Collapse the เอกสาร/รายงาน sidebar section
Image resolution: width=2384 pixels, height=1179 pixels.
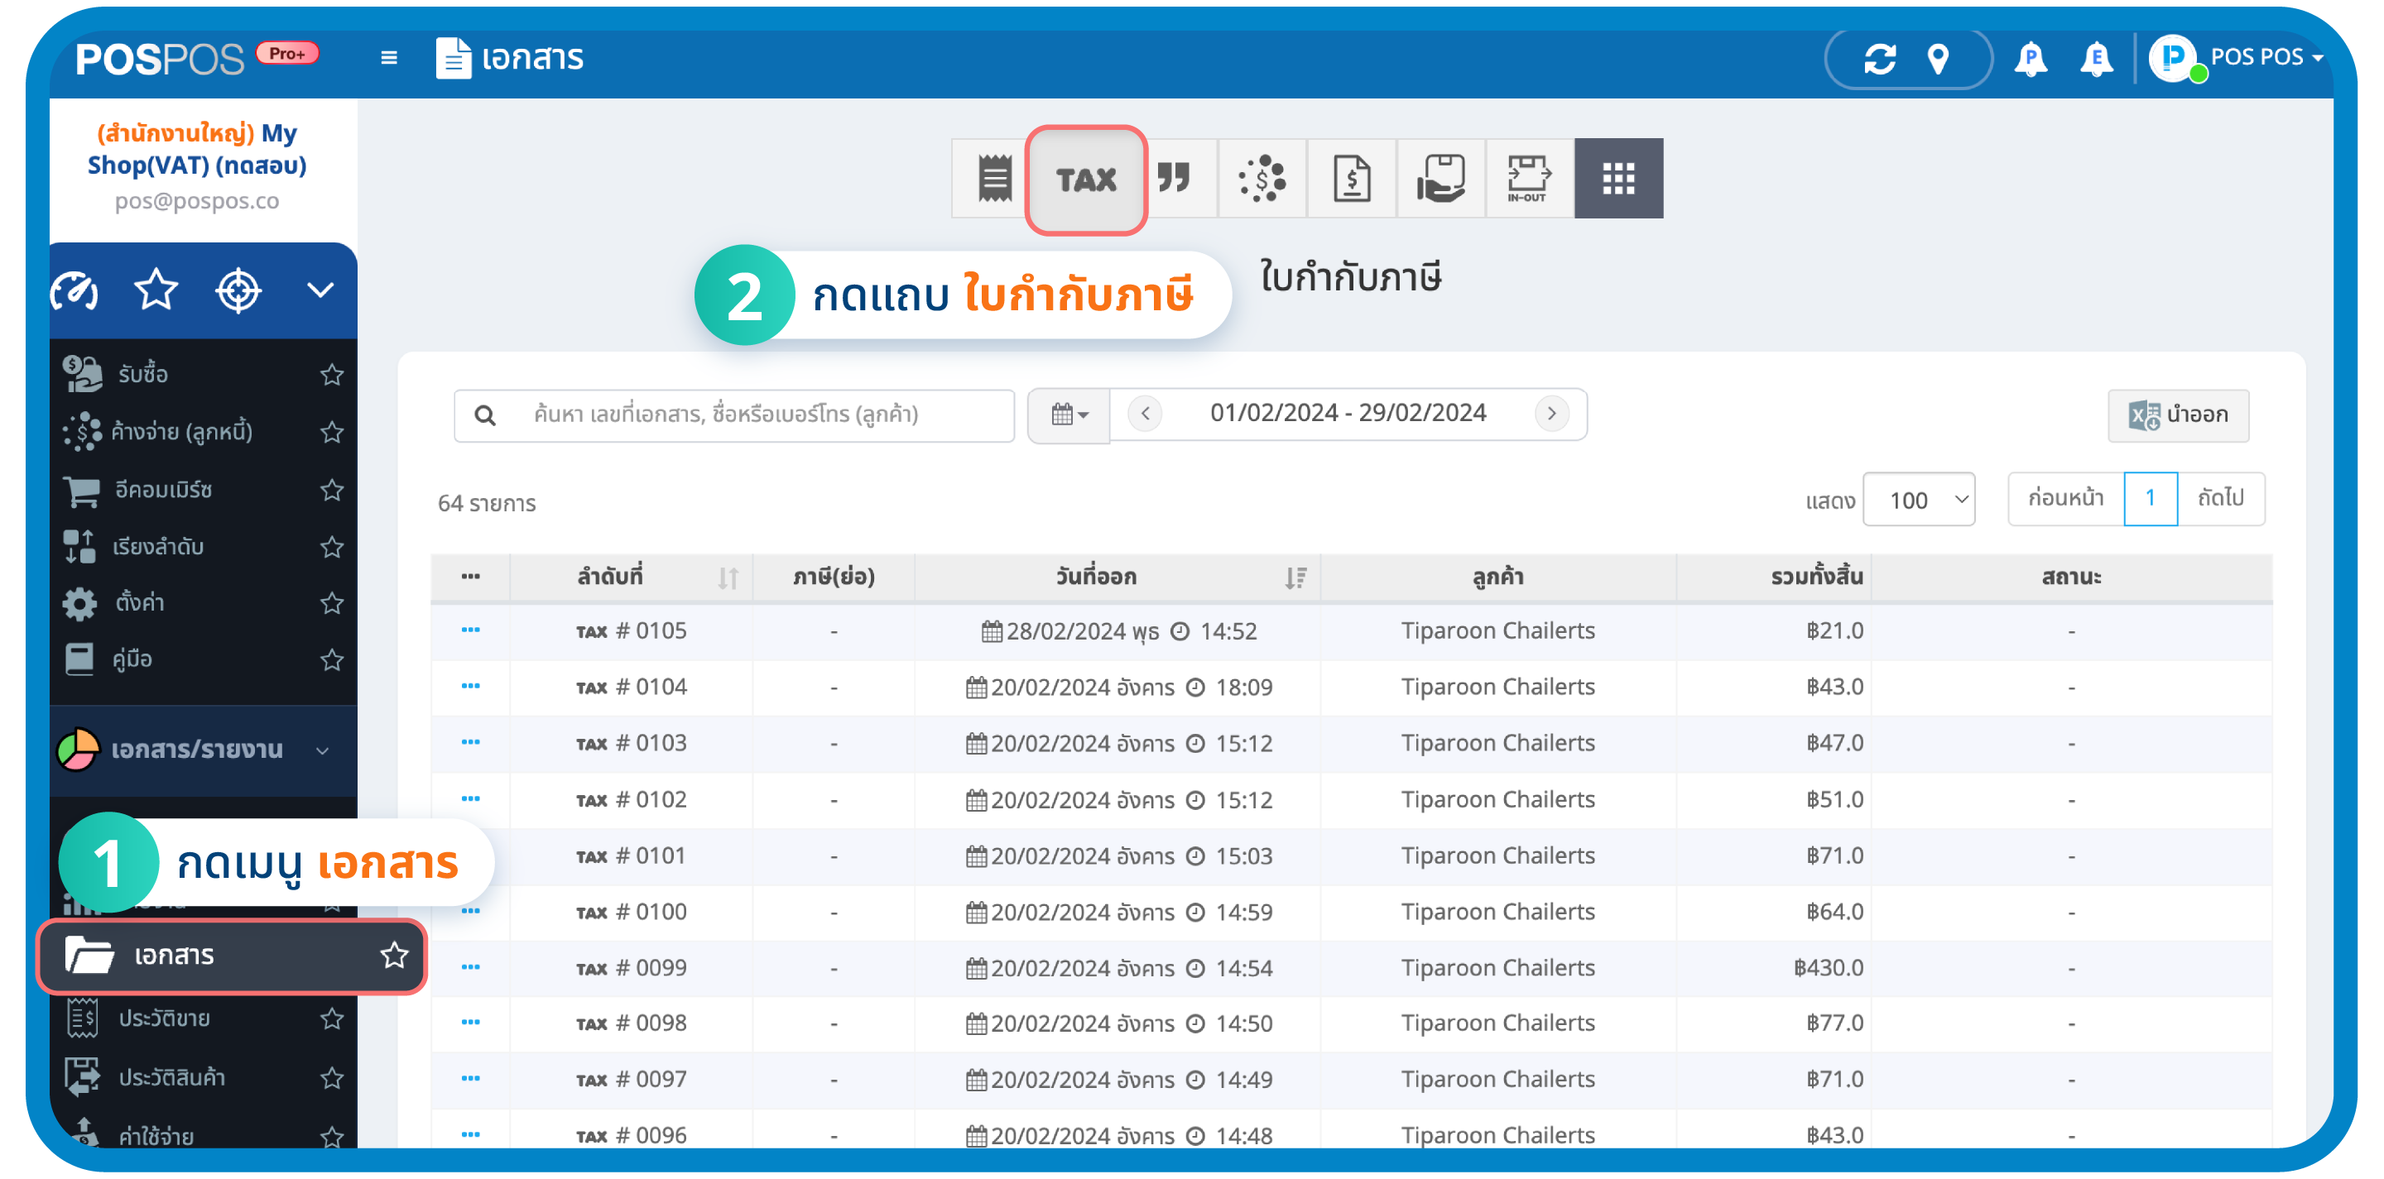click(x=322, y=750)
